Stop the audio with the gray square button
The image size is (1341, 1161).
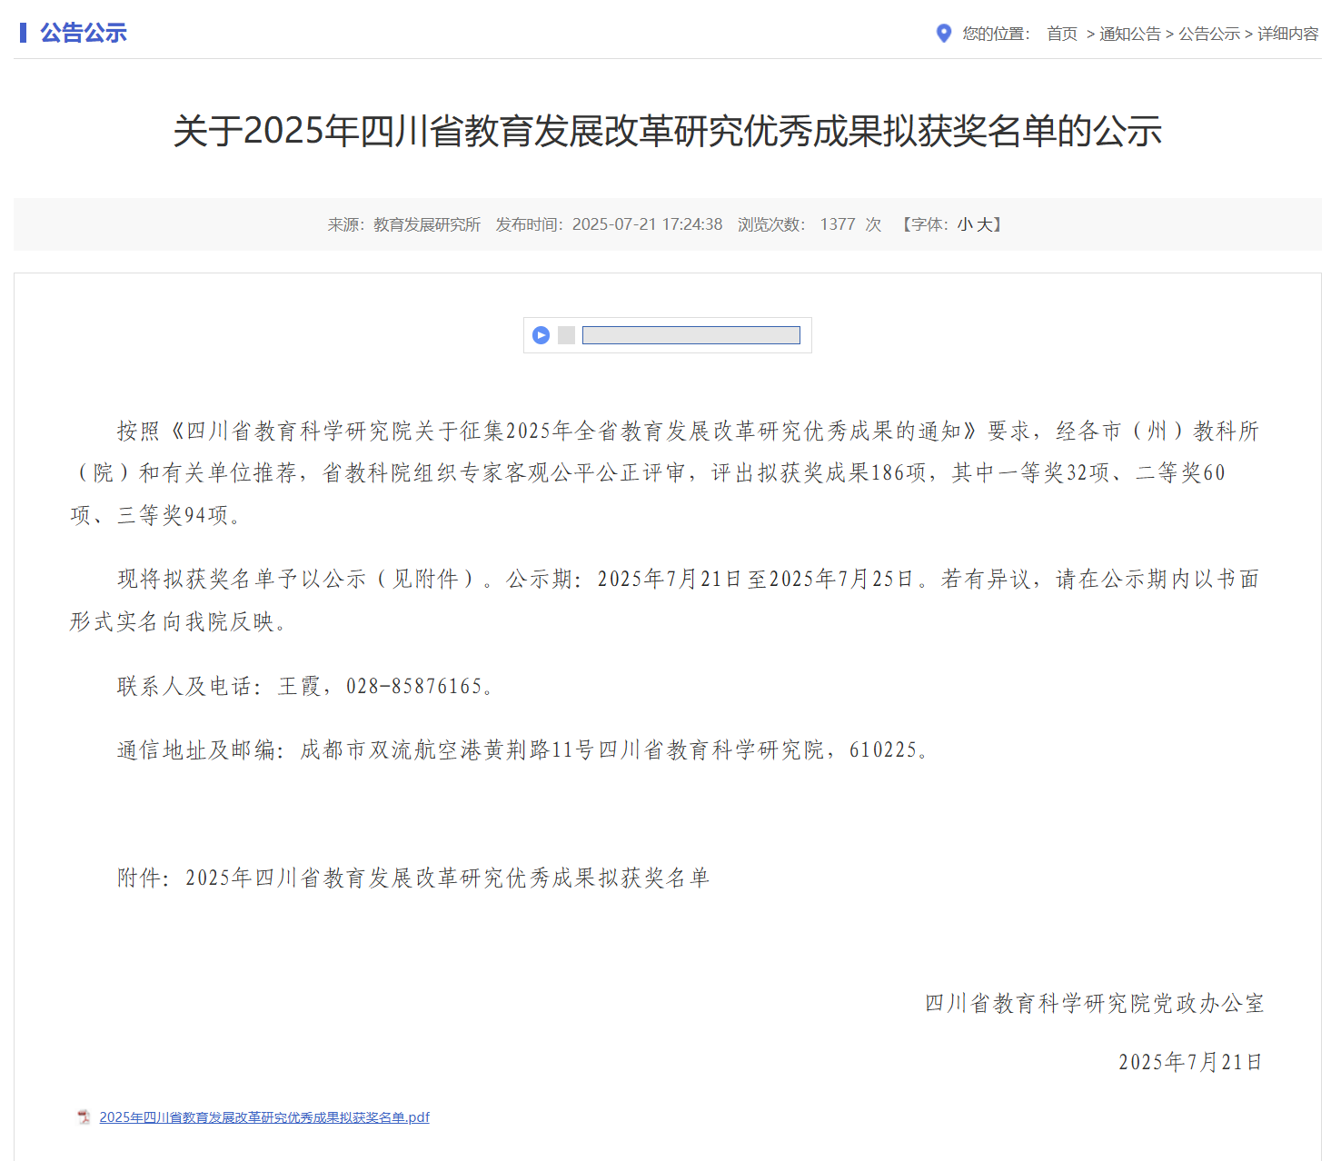click(566, 335)
